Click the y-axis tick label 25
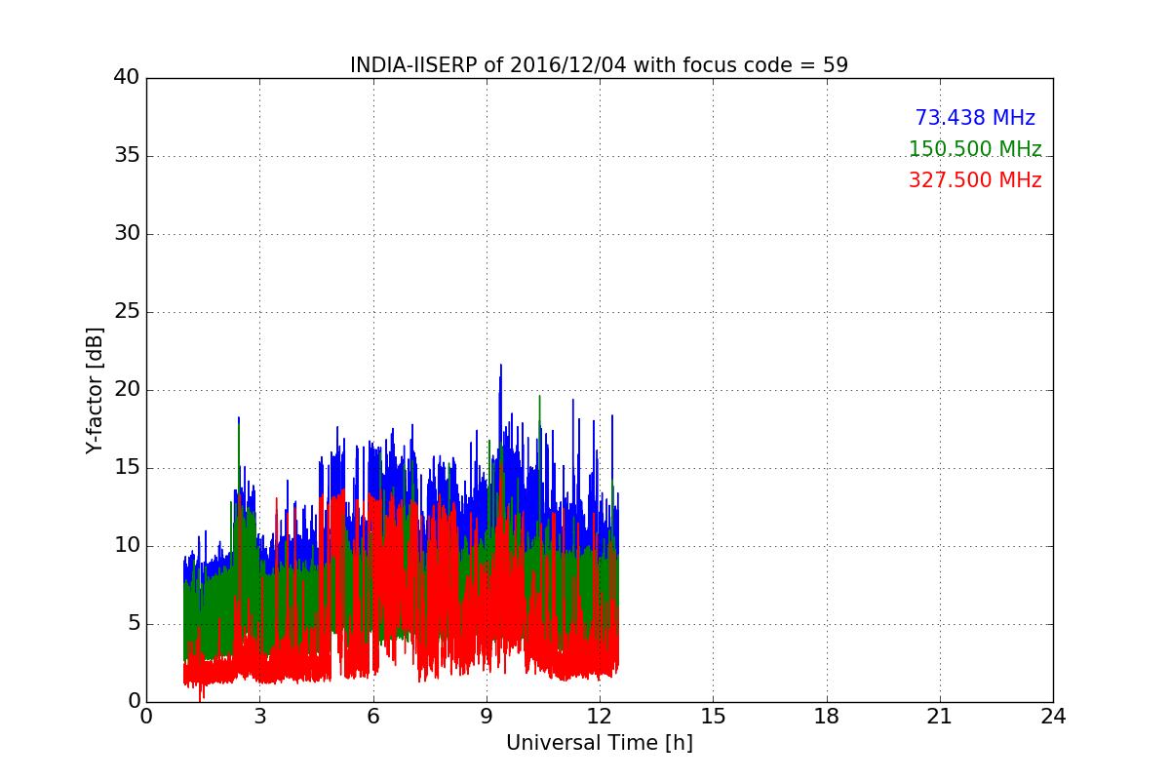 tap(127, 312)
